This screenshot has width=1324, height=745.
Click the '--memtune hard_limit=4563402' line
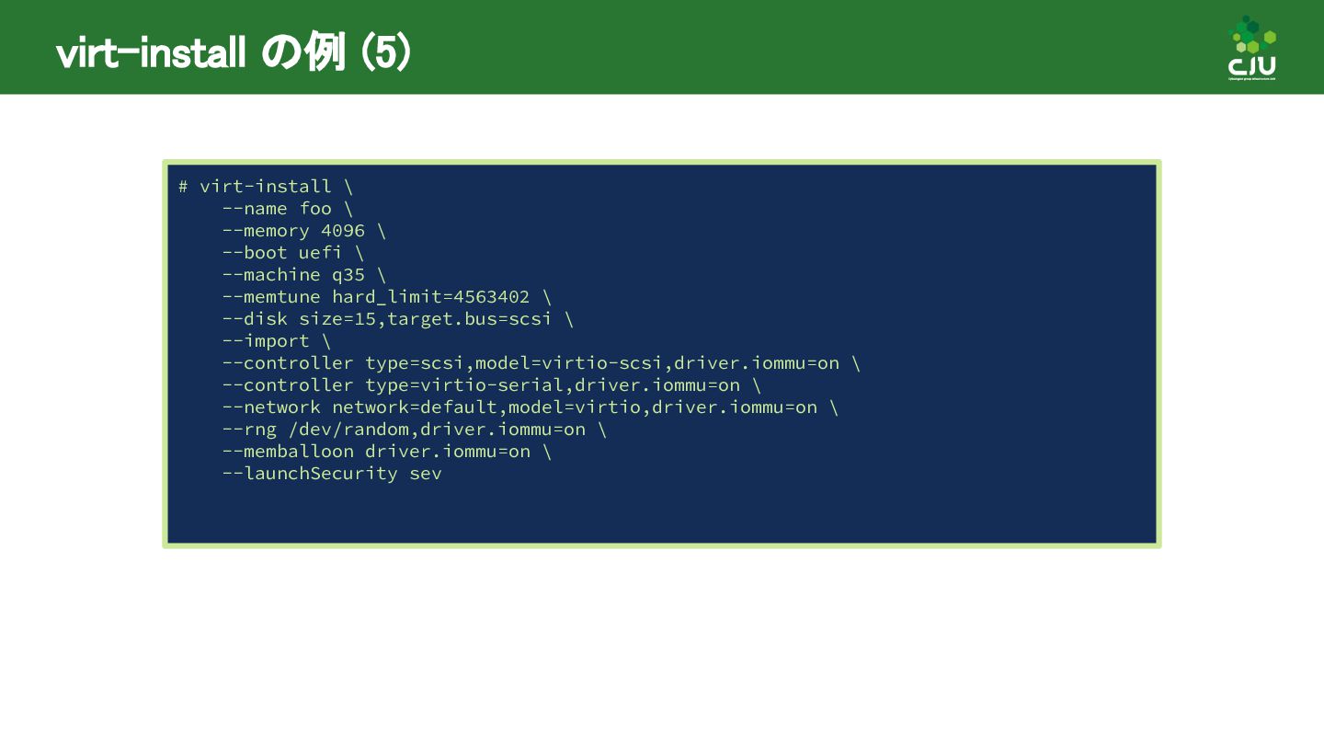coord(386,297)
